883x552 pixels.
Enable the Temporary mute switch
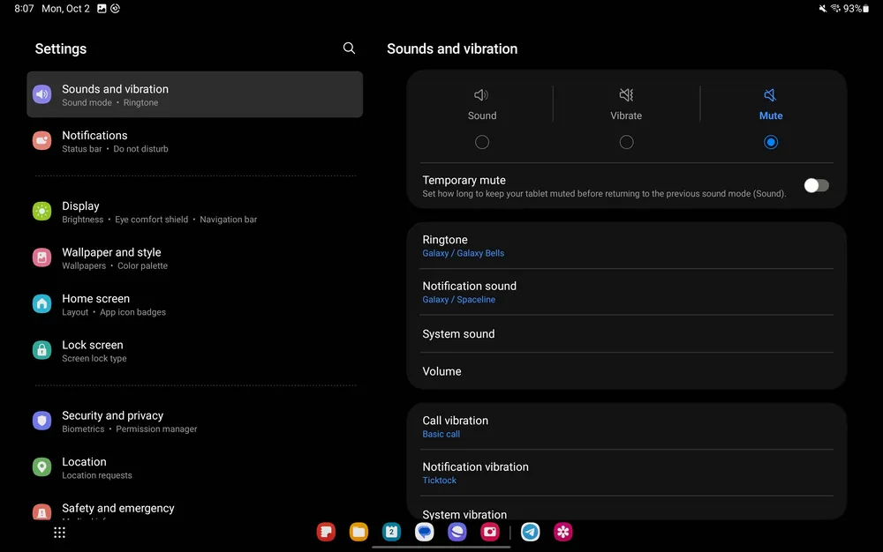pyautogui.click(x=817, y=185)
